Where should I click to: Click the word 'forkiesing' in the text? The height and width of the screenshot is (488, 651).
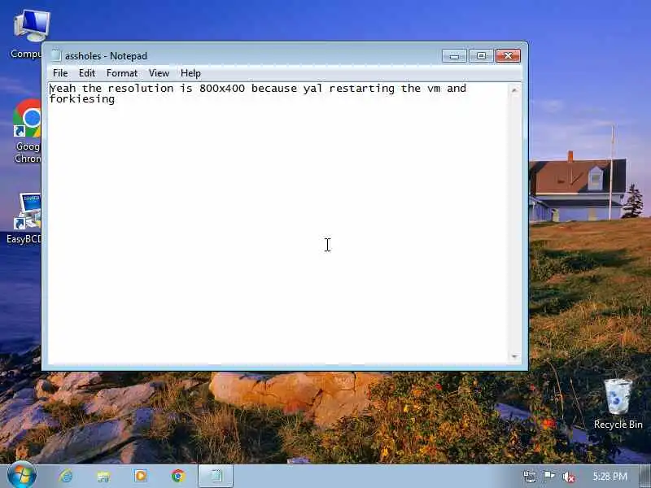[x=82, y=99]
